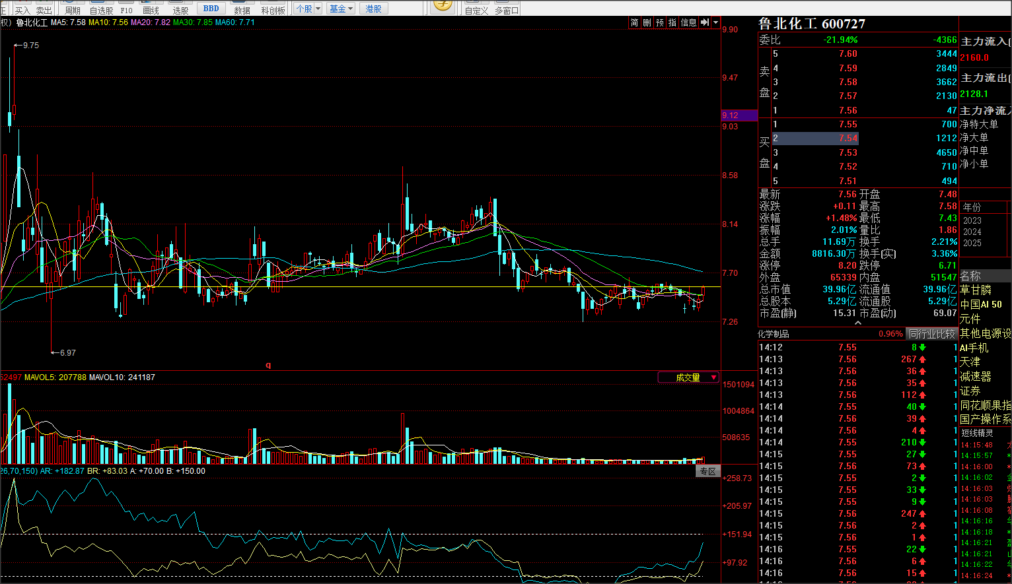
Task: Click the red q marker under chart
Action: point(268,365)
